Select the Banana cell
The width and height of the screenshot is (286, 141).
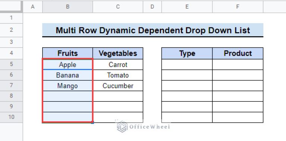pyautogui.click(x=68, y=75)
